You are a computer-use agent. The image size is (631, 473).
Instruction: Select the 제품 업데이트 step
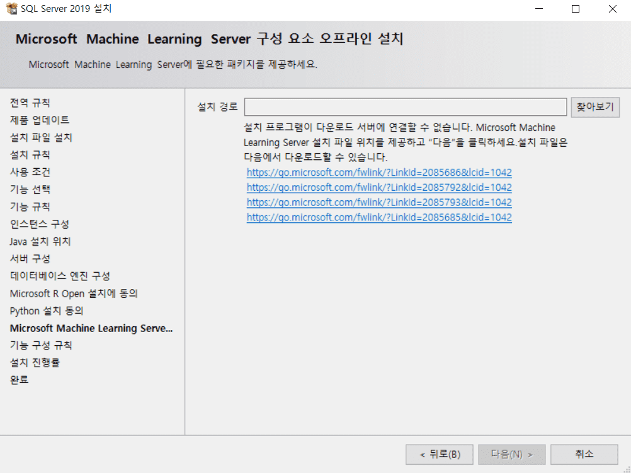tap(40, 120)
